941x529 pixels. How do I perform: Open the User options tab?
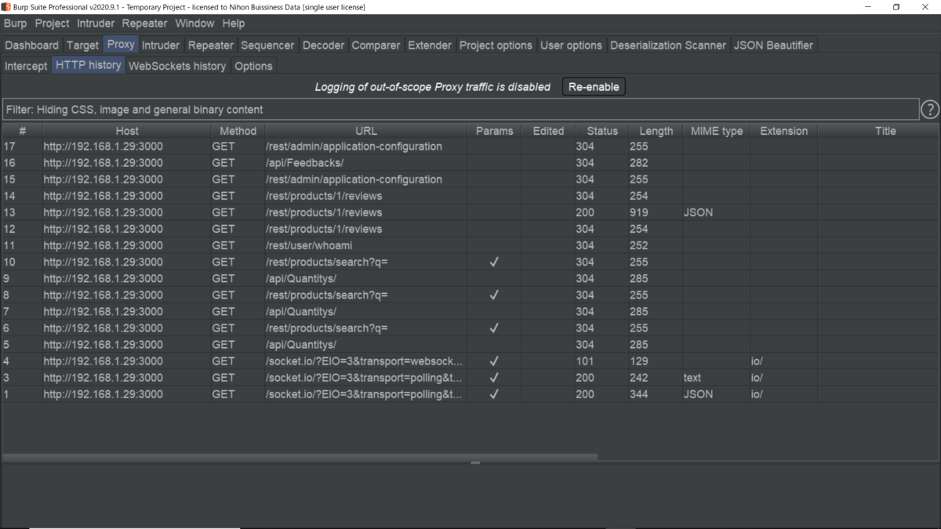pos(571,45)
